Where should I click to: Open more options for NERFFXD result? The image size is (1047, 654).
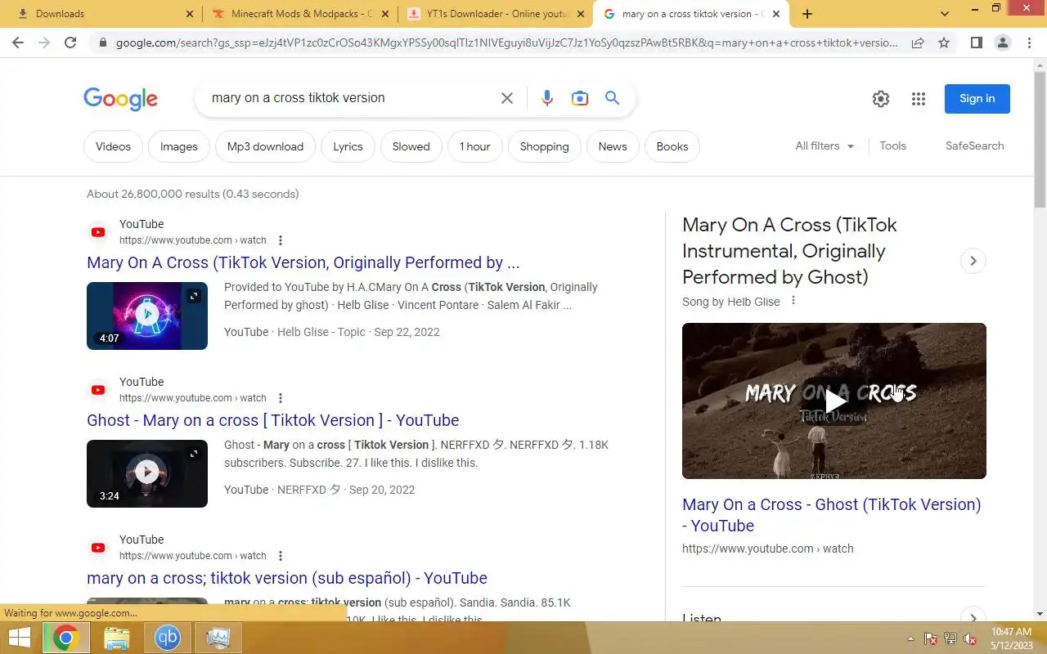281,398
